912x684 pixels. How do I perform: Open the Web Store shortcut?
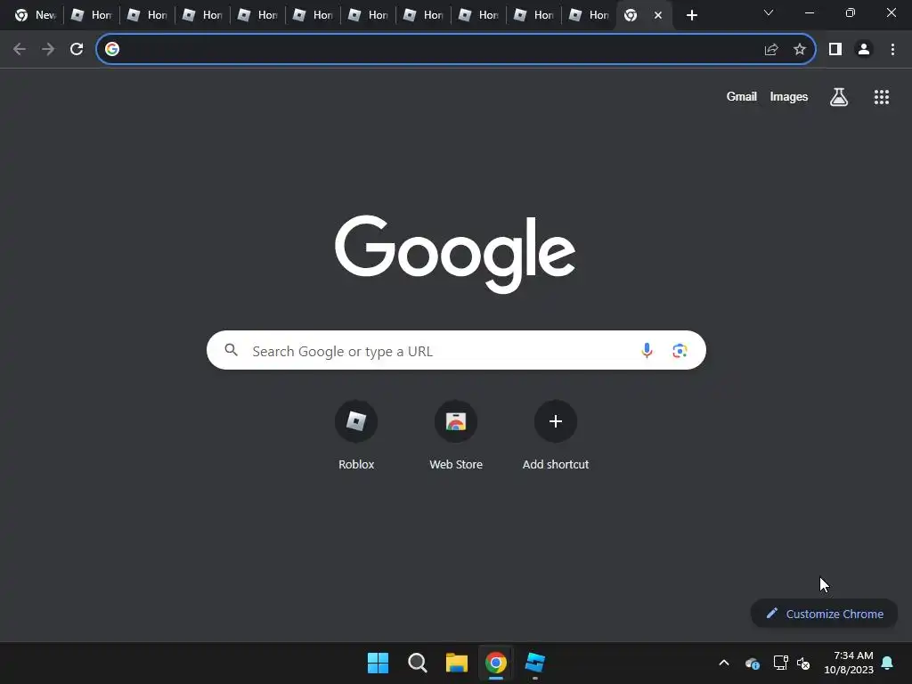[456, 435]
